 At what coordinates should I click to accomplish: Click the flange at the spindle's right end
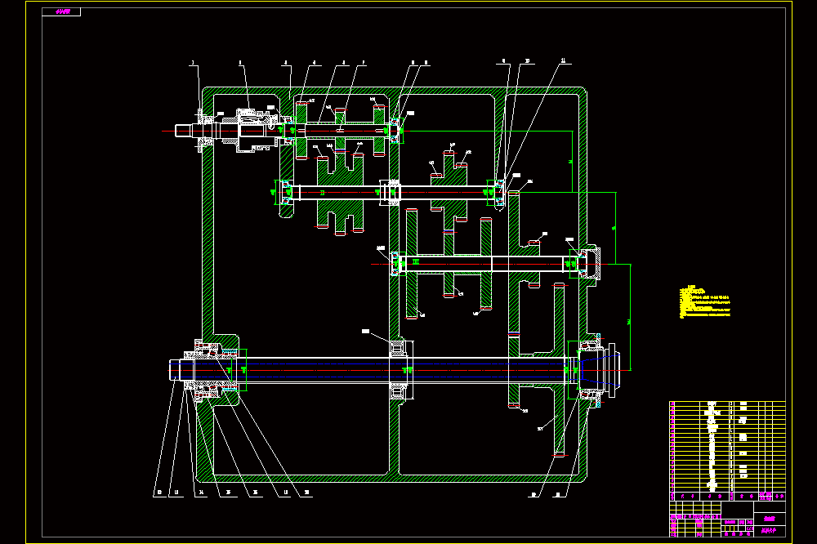click(612, 370)
